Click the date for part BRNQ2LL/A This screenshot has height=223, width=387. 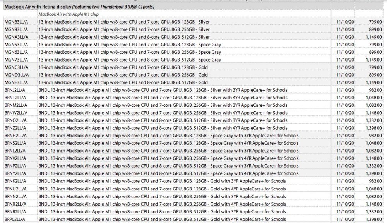click(x=343, y=120)
